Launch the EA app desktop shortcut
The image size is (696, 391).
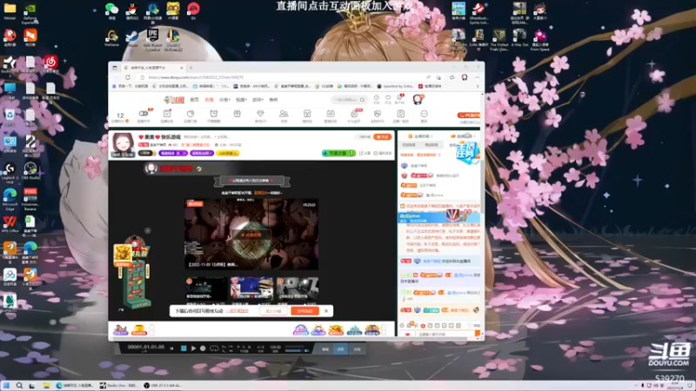193,10
